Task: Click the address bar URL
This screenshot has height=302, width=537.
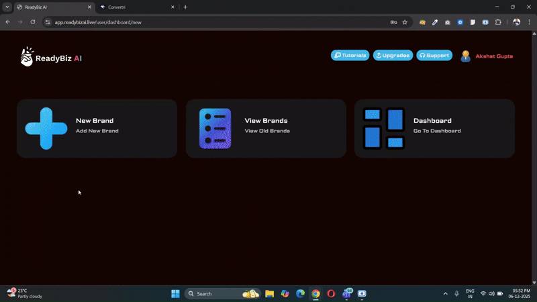Action: 98,22
